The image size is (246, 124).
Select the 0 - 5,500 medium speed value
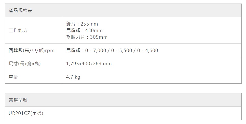[122, 51]
